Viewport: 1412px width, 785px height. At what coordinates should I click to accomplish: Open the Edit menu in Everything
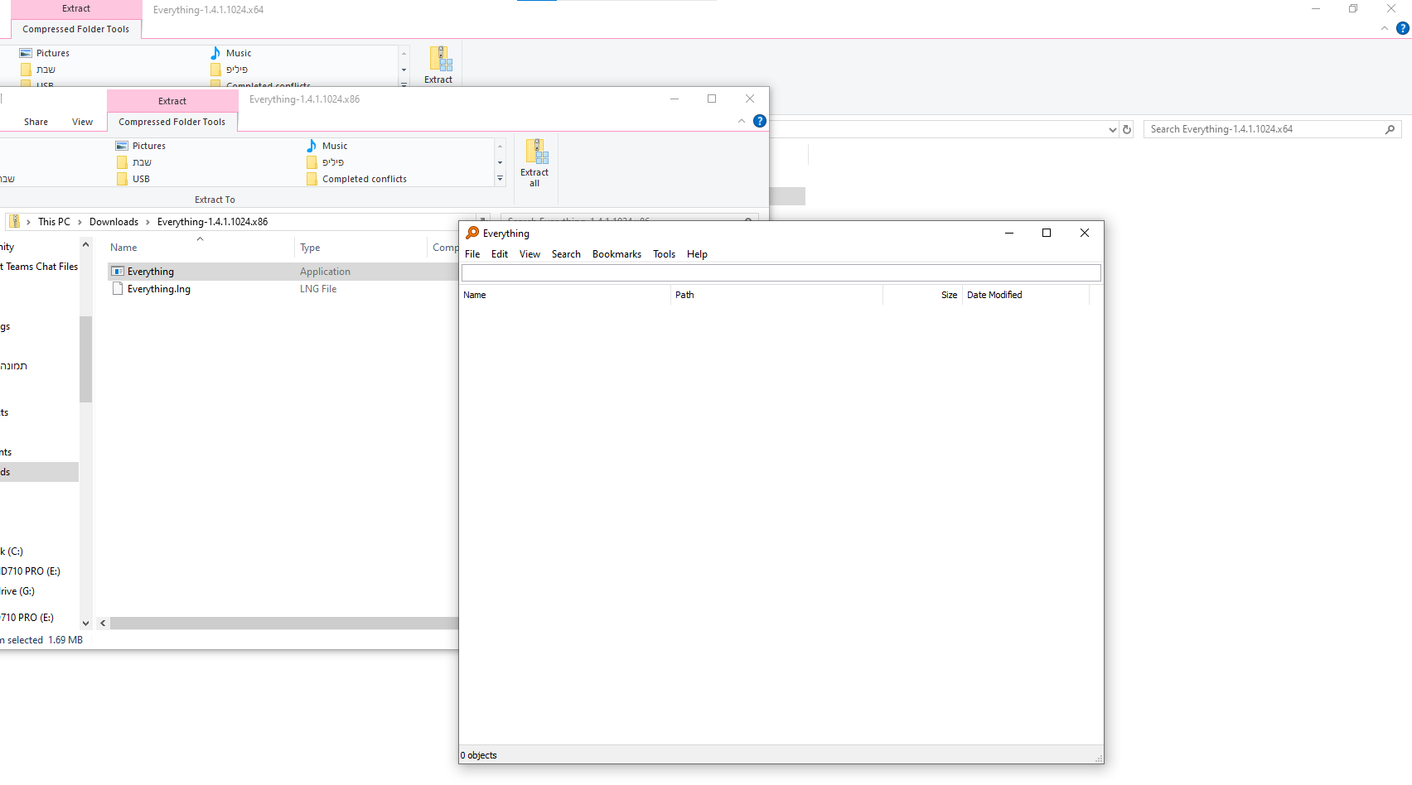(x=500, y=254)
